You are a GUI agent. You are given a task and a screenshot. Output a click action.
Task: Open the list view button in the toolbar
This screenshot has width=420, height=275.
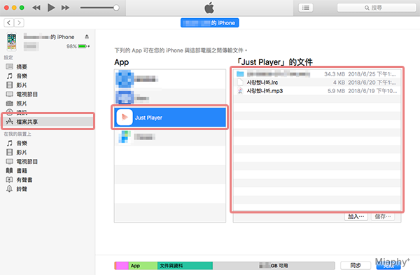click(x=306, y=8)
